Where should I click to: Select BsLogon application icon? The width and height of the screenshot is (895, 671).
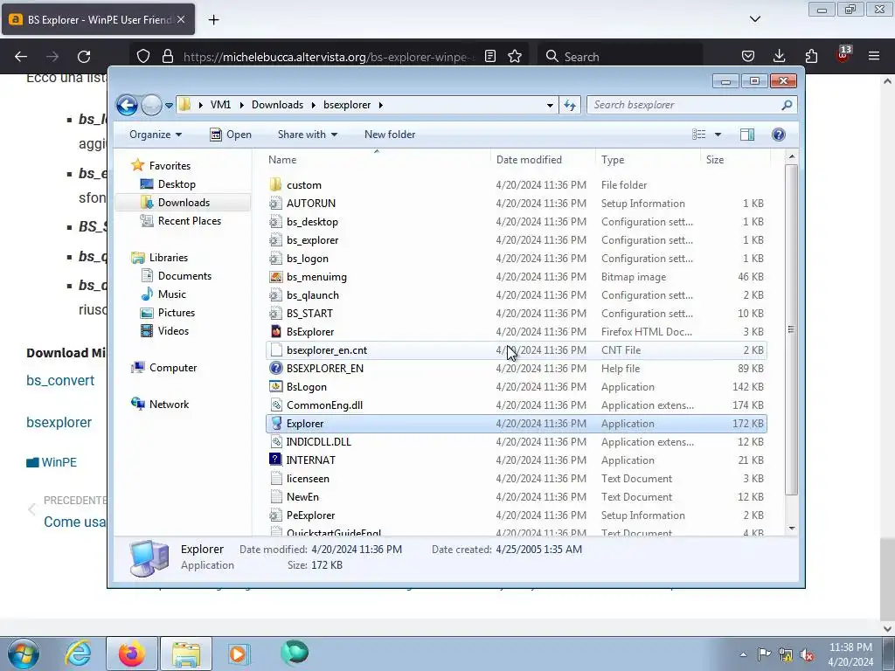[x=275, y=387]
